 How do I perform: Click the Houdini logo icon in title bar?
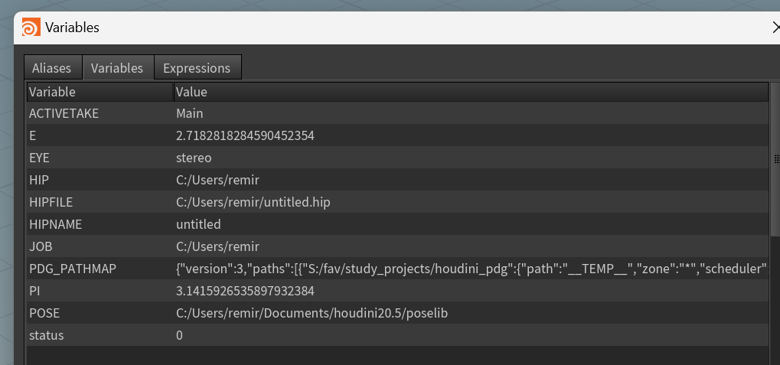tap(31, 27)
